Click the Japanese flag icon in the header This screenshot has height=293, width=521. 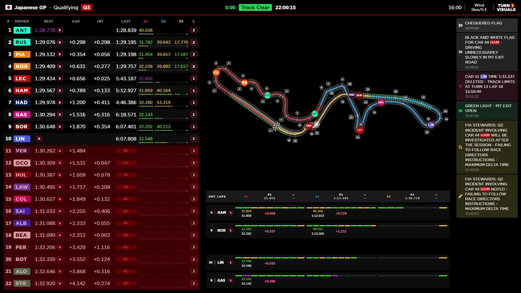pyautogui.click(x=8, y=7)
